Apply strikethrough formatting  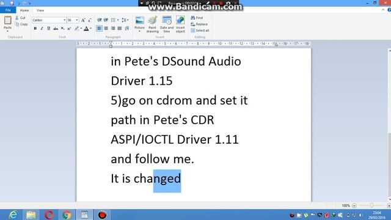(x=56, y=29)
